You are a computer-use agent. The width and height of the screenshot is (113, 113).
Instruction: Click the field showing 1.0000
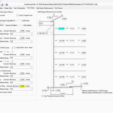click(x=62, y=85)
